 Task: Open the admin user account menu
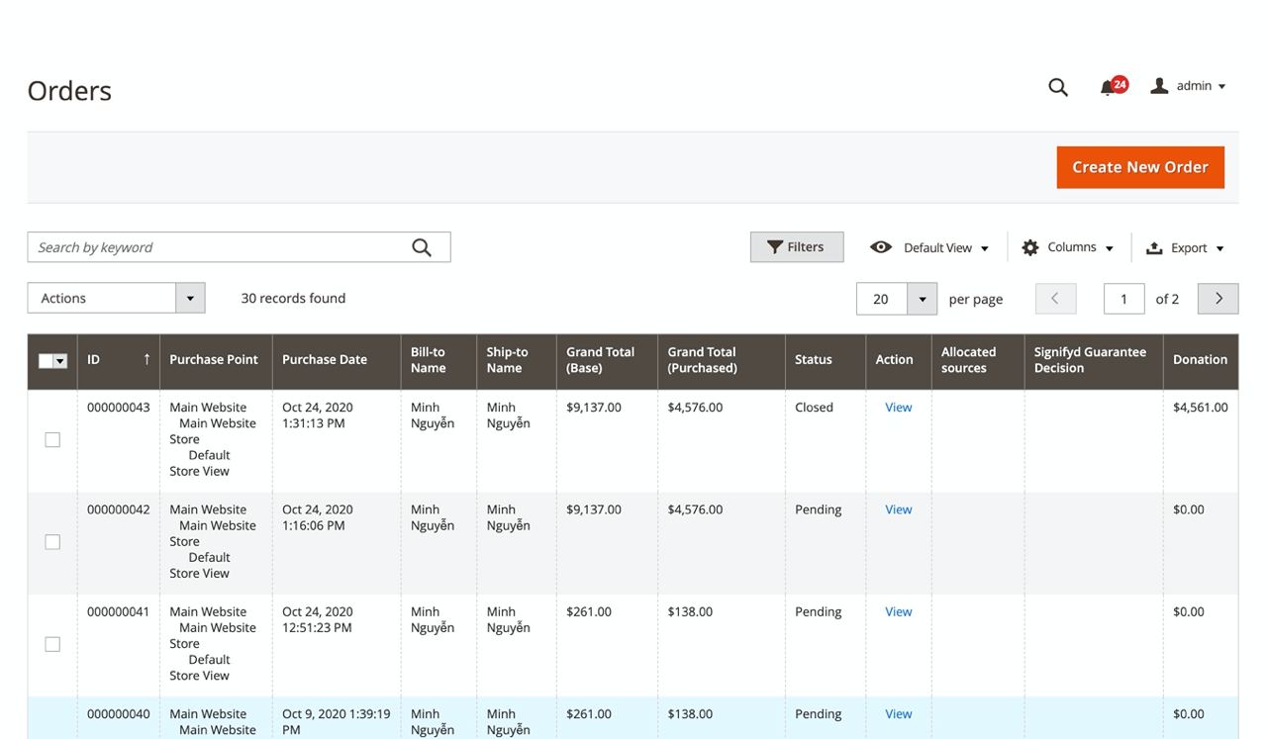(x=1188, y=86)
